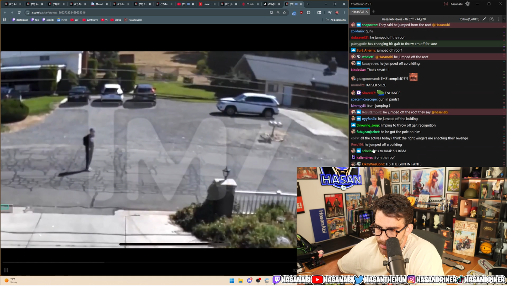The height and width of the screenshot is (286, 507).
Task: Add a new Chatterino tab
Action: pyautogui.click(x=374, y=11)
